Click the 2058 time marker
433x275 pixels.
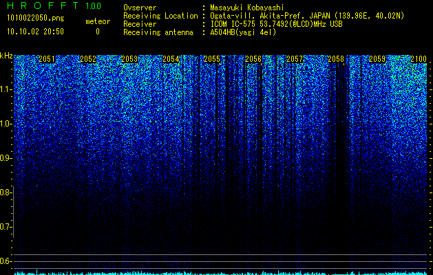coord(336,59)
